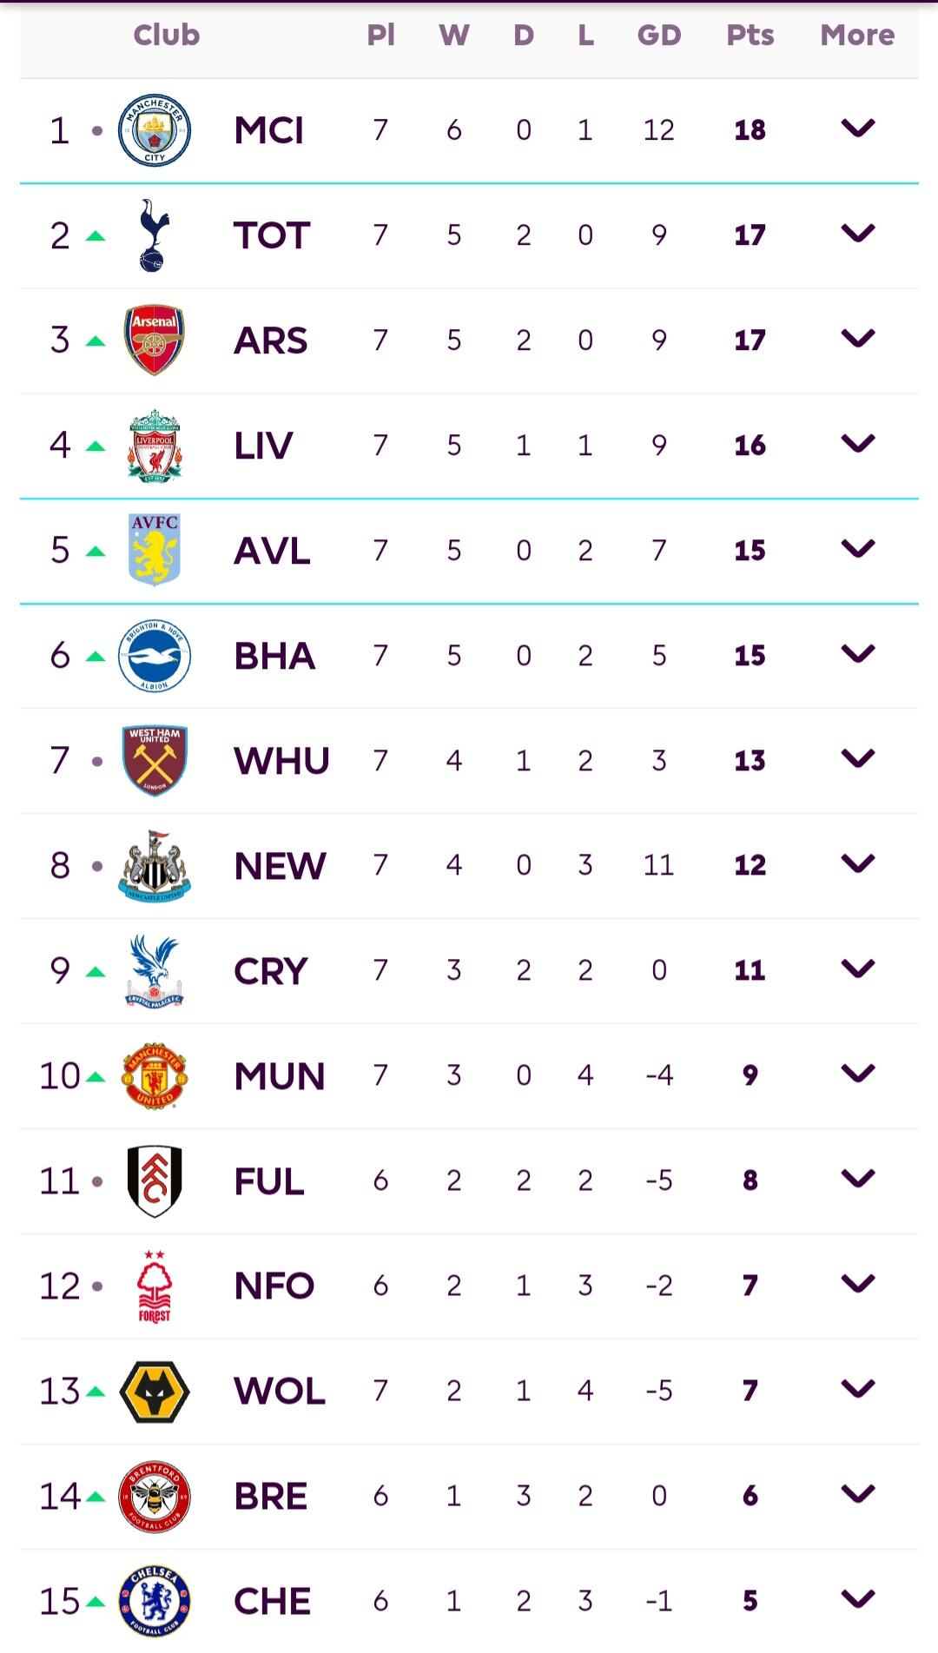Click the Wolves wolf-head badge

[x=155, y=1392]
